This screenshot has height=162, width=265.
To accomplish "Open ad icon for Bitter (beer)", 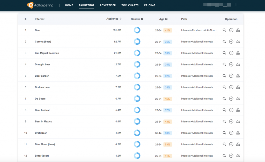I will pyautogui.click(x=238, y=156).
